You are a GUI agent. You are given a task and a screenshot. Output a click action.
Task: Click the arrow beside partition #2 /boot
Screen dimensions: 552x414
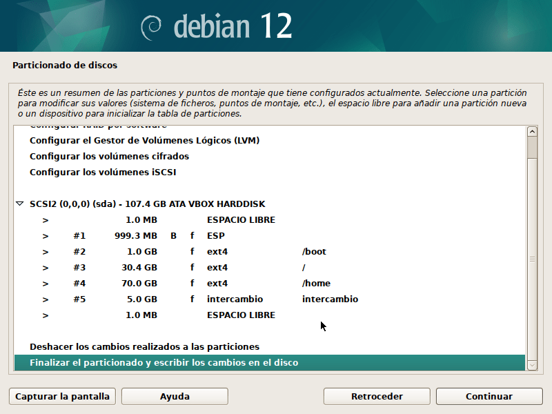tap(46, 252)
